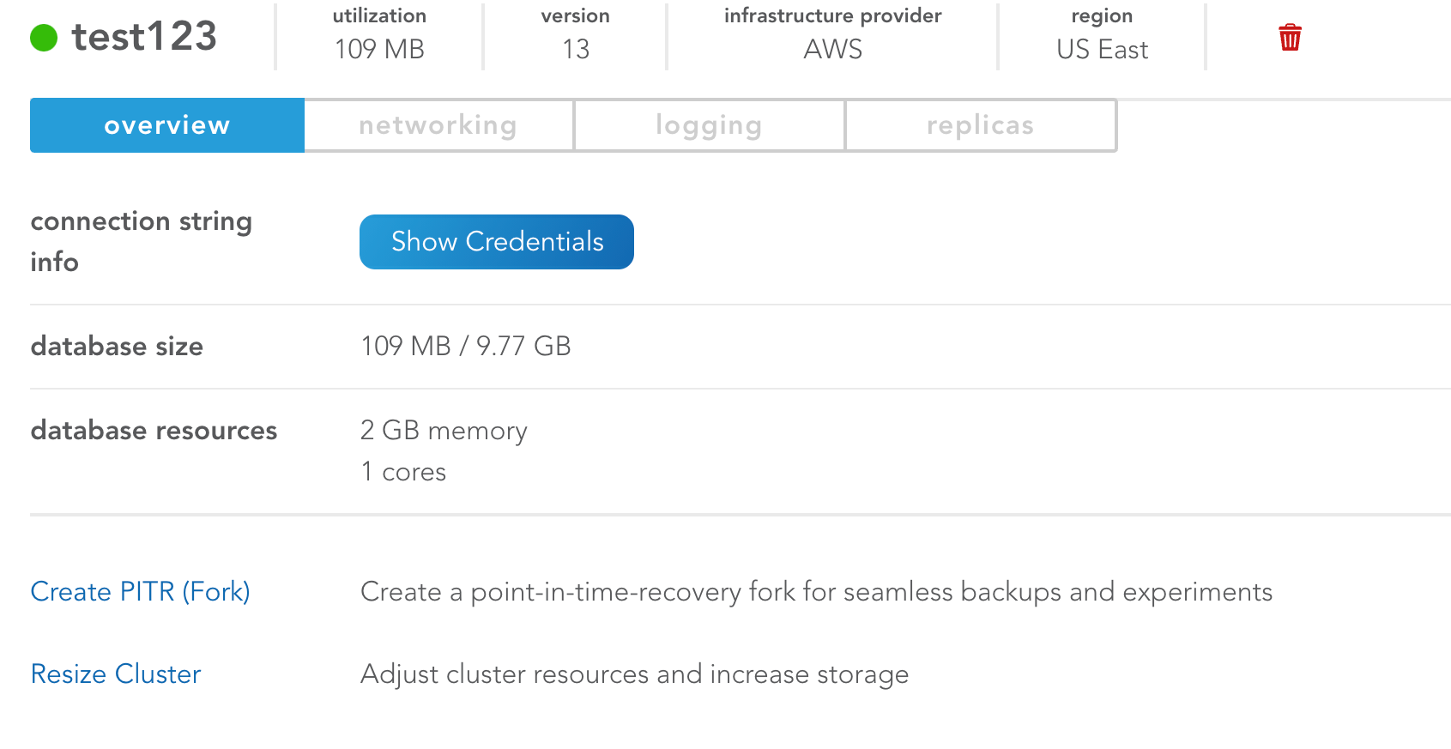This screenshot has width=1451, height=749.
Task: Click the red trash delete icon
Action: pos(1290,38)
